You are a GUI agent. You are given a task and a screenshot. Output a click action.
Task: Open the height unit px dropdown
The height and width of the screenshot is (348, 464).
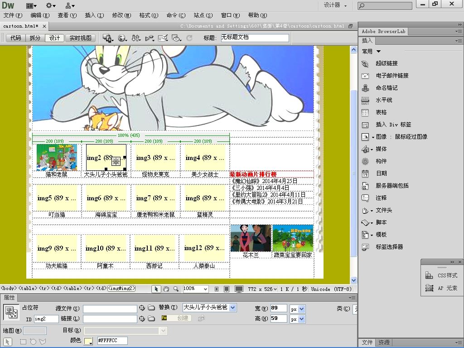coord(301,319)
